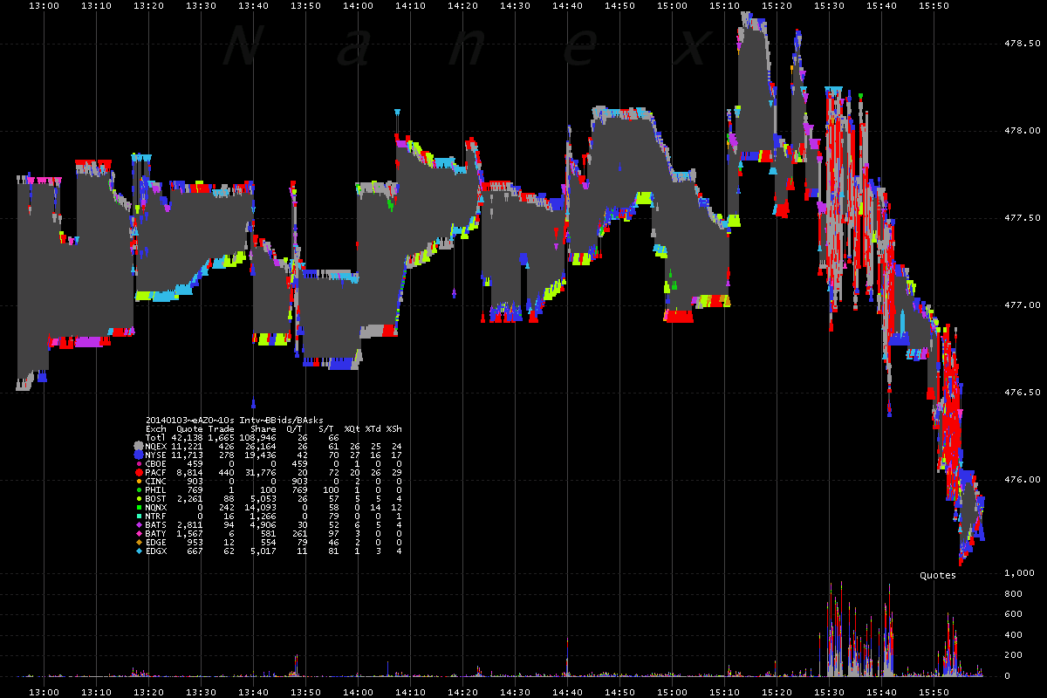Click total trade count 1,665
This screenshot has height=698, width=1047.
coord(221,437)
